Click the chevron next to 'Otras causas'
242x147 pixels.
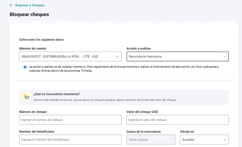(x=171, y=139)
